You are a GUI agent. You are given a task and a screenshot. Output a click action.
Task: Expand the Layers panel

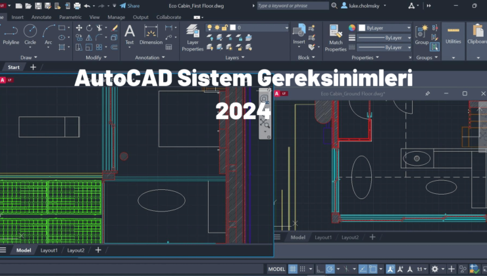point(235,57)
